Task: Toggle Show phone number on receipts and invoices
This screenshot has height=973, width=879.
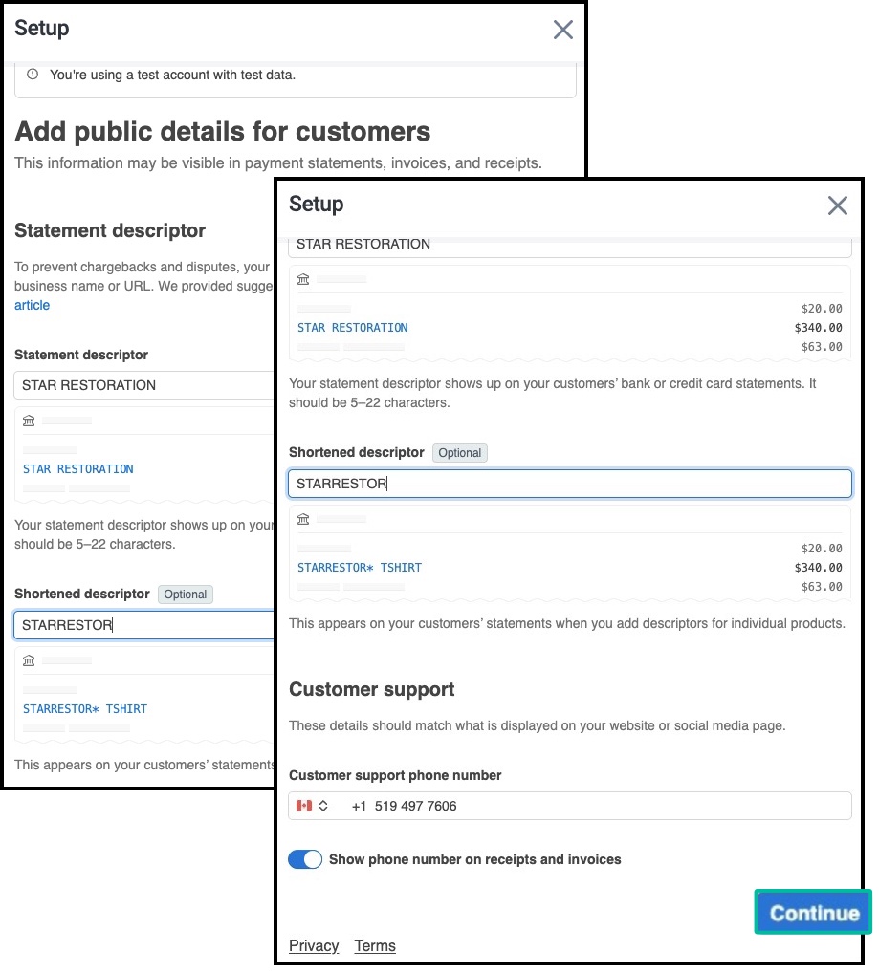Action: click(305, 859)
